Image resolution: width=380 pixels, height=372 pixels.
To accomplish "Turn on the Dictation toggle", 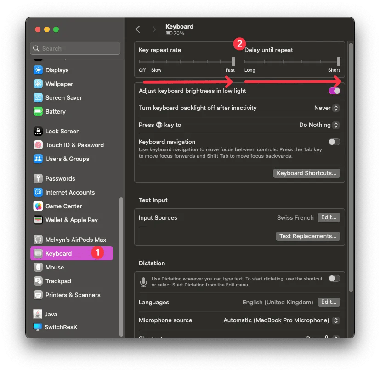I will 334,278.
